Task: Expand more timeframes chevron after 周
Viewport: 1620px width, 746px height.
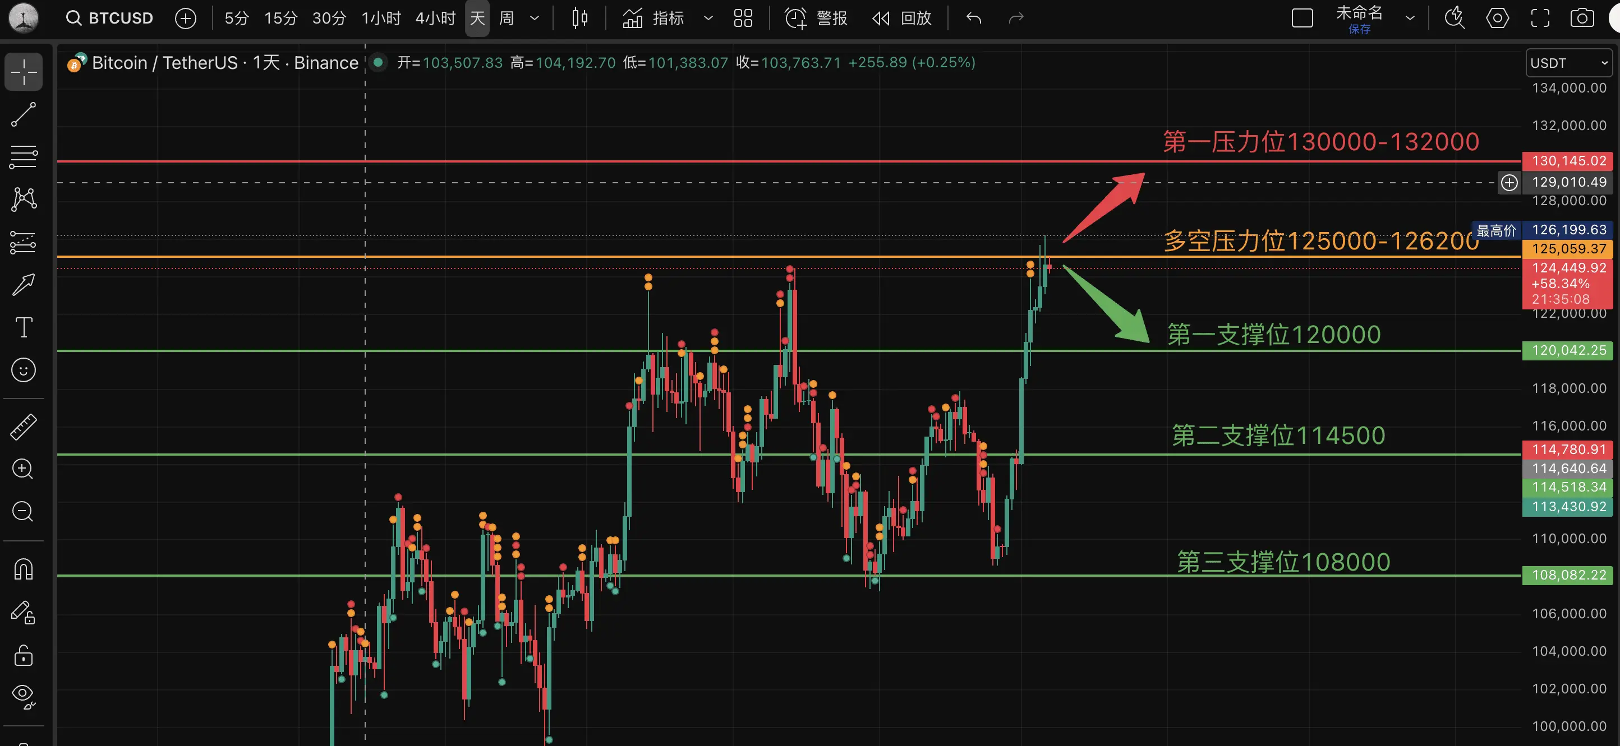Action: point(535,18)
